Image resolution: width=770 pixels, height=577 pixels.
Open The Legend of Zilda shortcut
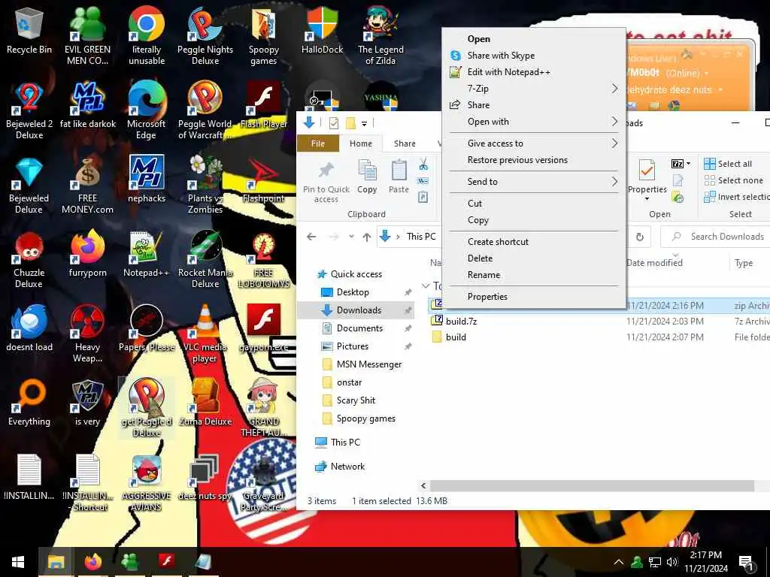380,35
